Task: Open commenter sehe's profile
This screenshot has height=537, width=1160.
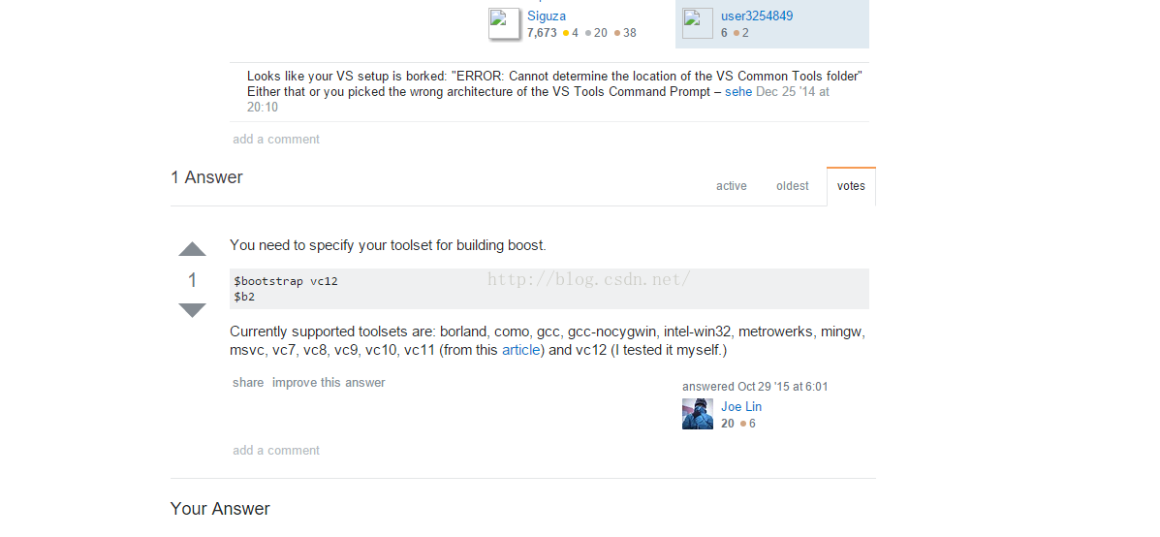Action: pyautogui.click(x=738, y=92)
